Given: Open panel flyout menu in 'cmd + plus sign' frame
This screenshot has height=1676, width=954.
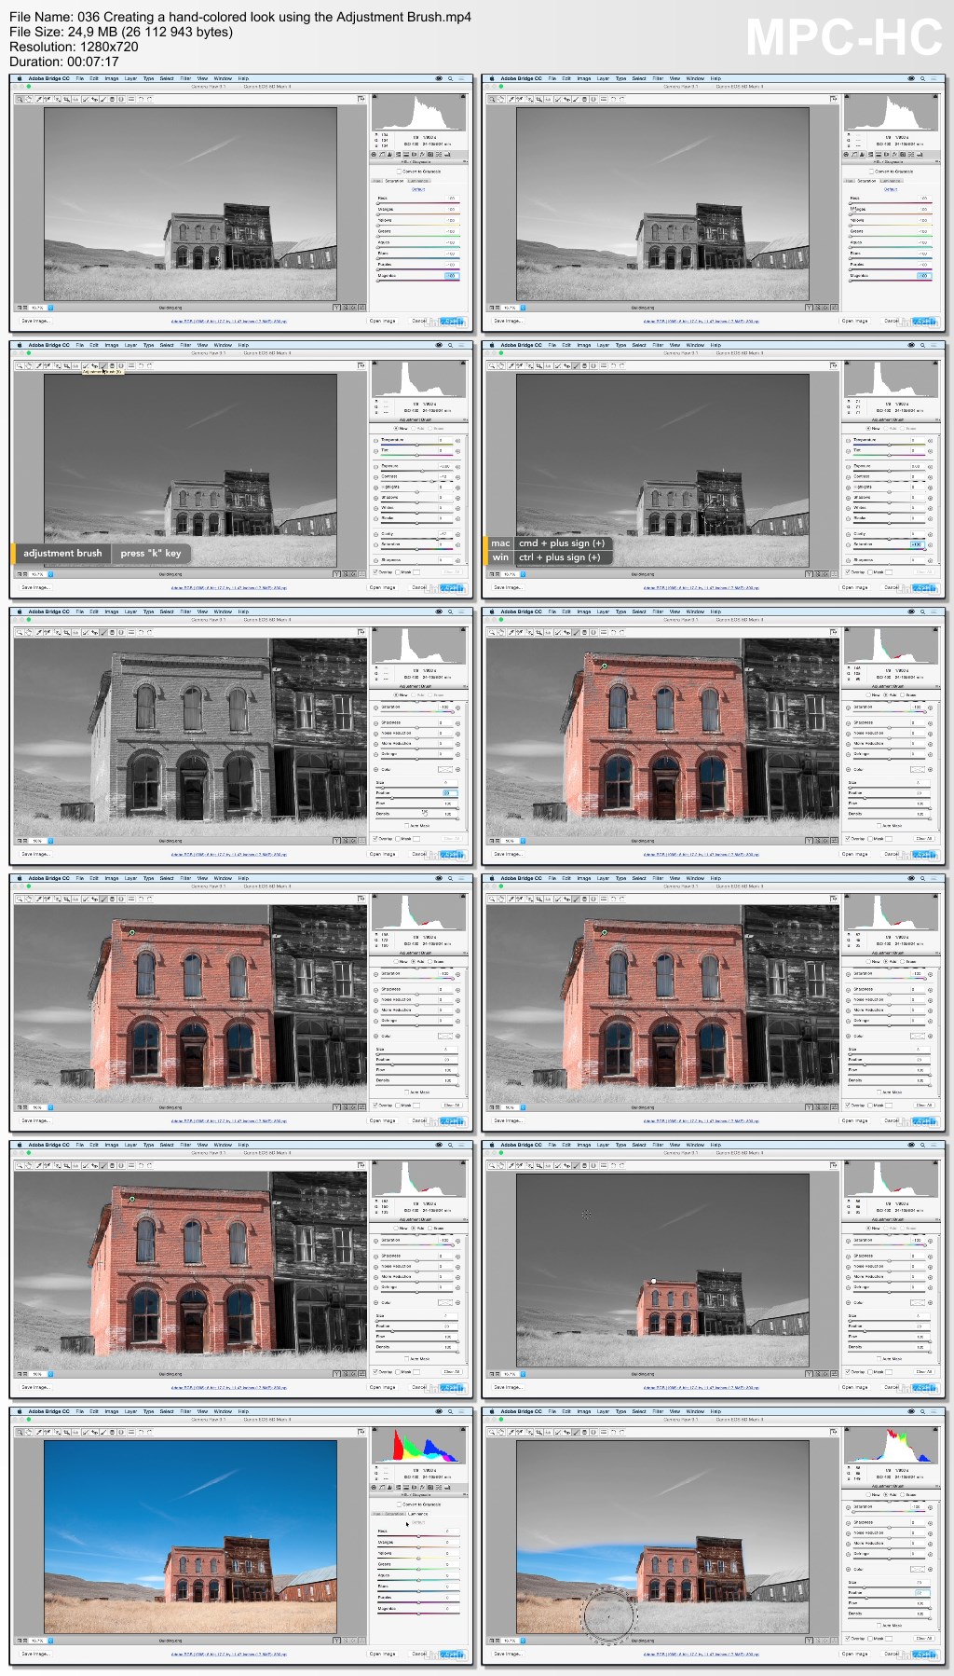Looking at the screenshot, I should coord(937,419).
